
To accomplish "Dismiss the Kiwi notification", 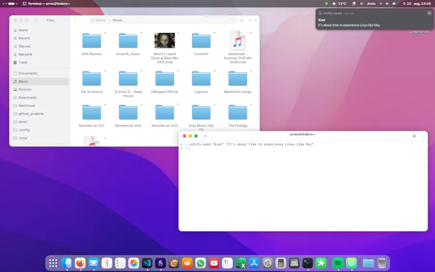I will 429,13.
